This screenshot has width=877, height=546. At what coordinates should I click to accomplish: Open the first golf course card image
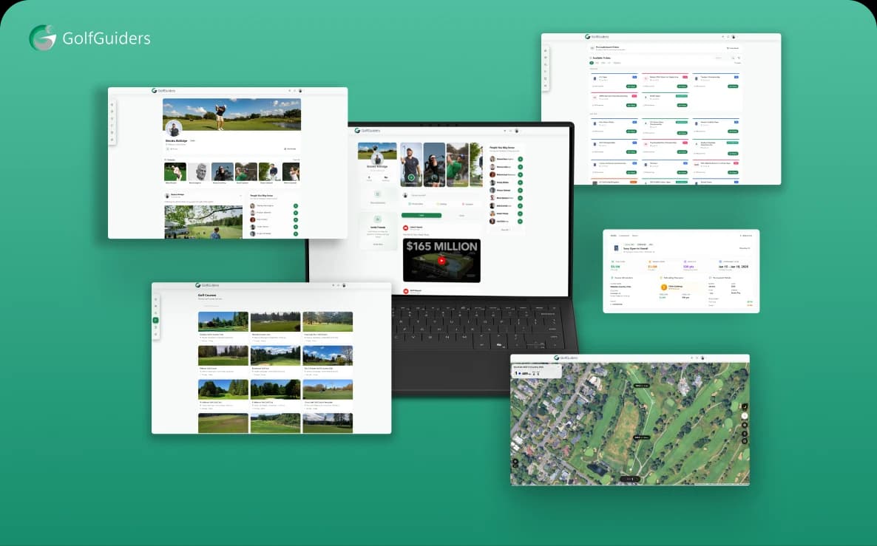223,322
